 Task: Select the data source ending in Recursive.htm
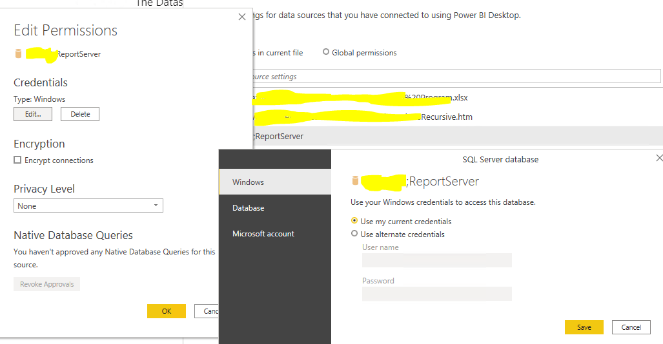click(x=458, y=117)
